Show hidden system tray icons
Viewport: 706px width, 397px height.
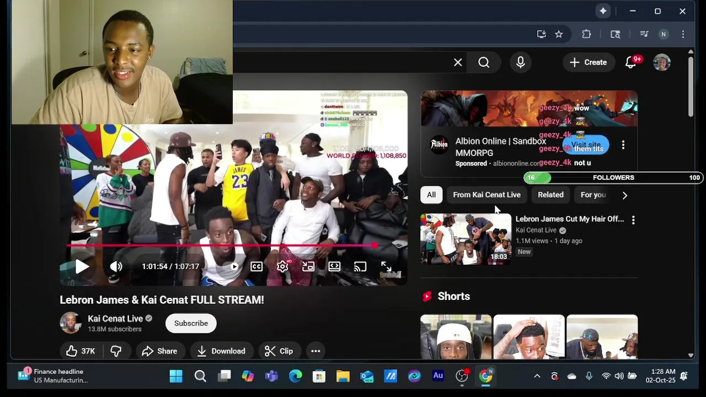click(x=537, y=376)
